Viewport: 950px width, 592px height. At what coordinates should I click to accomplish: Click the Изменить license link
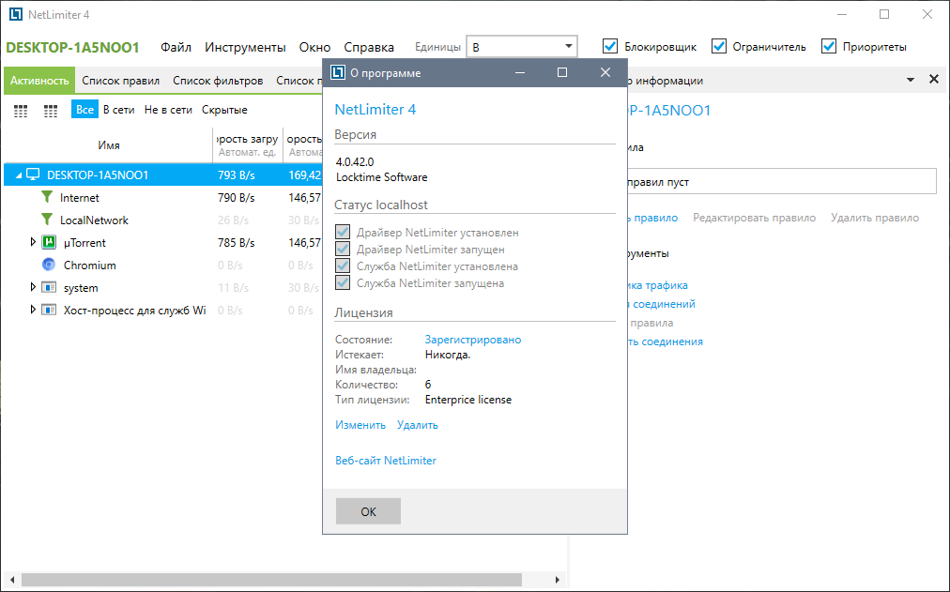pos(360,425)
